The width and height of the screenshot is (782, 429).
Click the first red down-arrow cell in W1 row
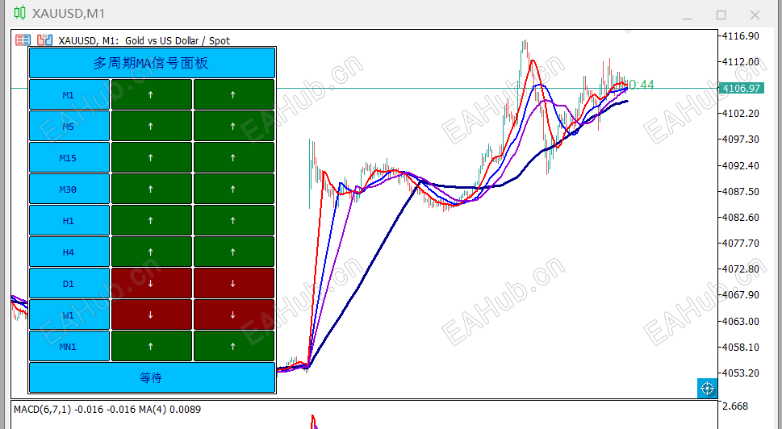coord(151,314)
